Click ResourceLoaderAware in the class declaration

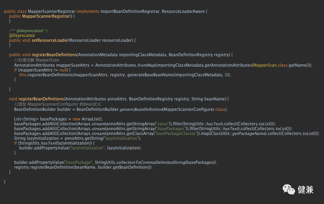click(x=183, y=12)
